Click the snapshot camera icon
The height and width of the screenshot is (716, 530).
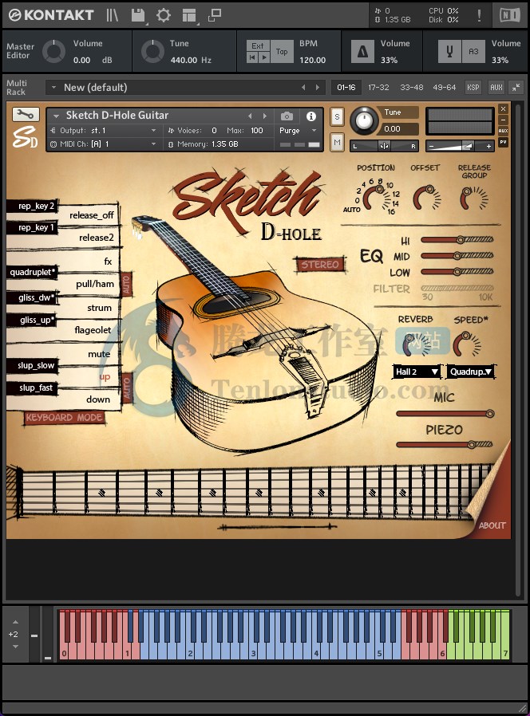pyautogui.click(x=287, y=116)
